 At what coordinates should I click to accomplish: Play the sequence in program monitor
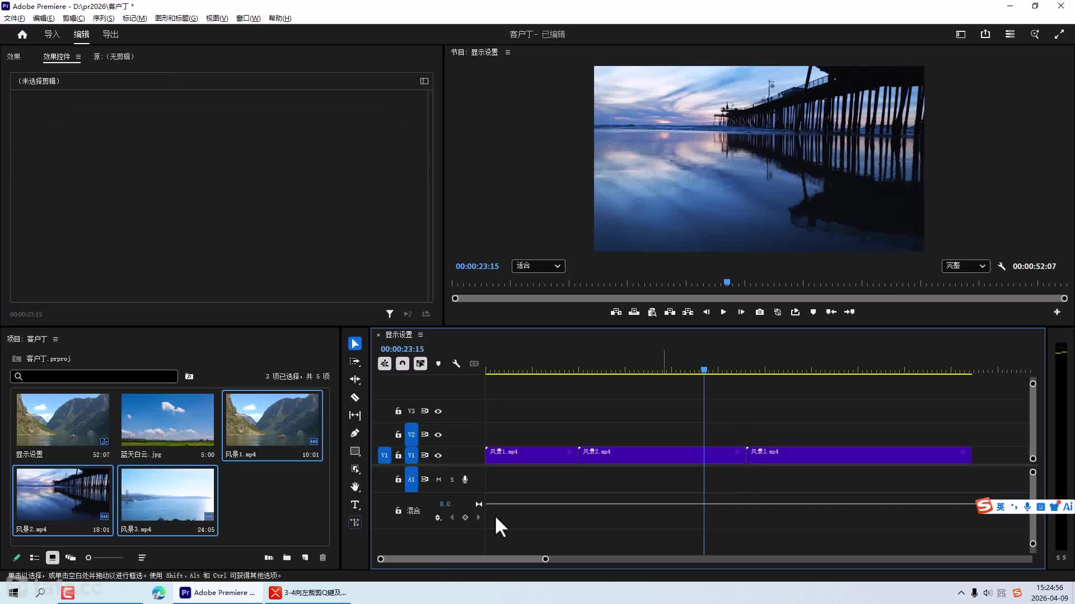(723, 312)
